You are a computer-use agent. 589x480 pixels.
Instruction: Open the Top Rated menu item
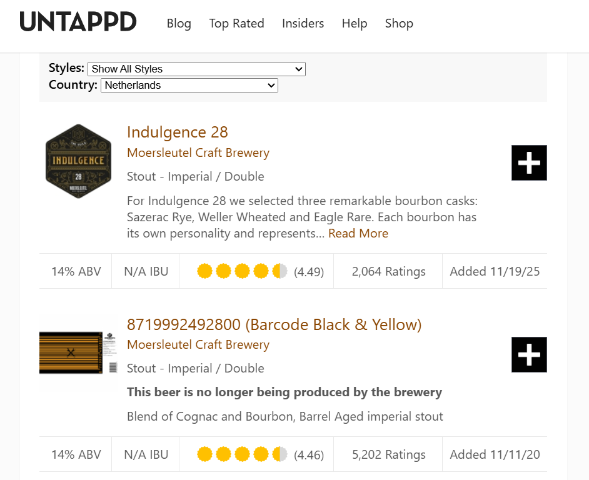click(236, 23)
